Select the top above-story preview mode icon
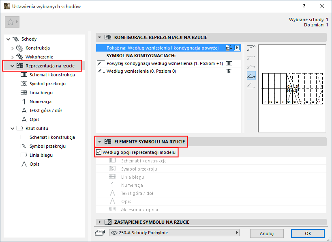Screen dimensions: 332x242 (251, 48)
